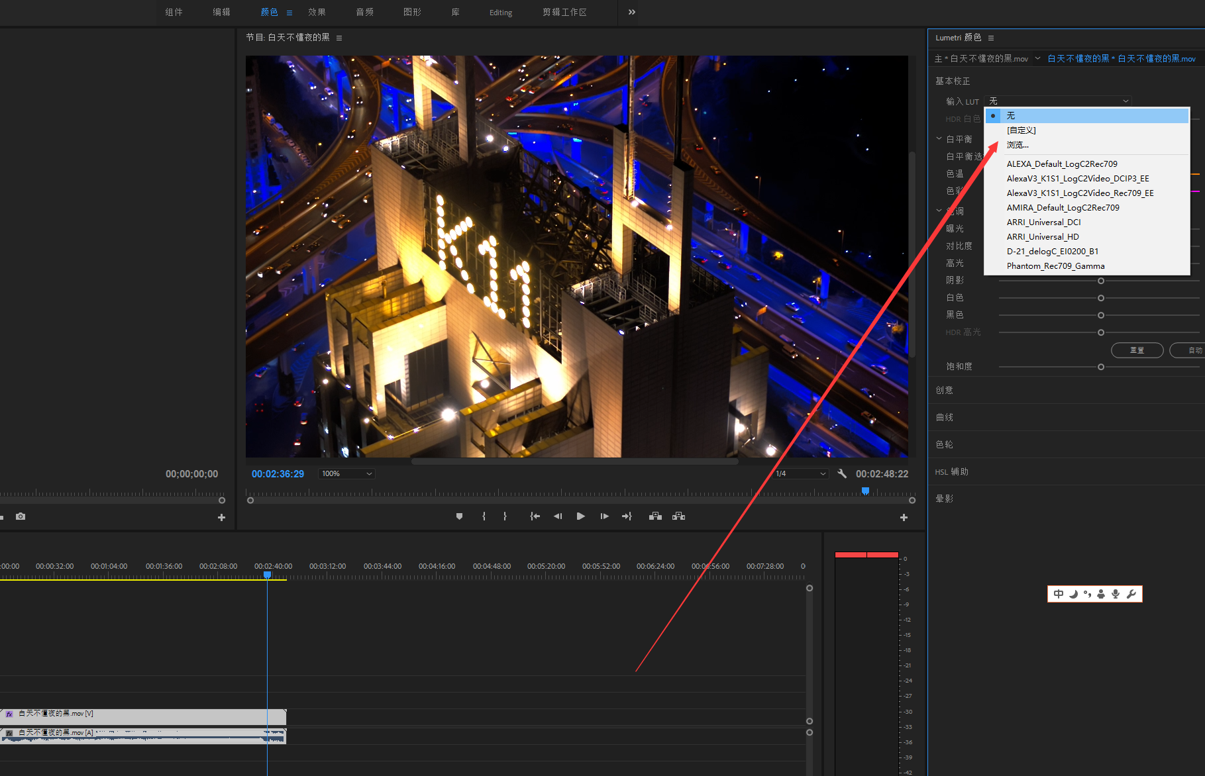Click the 饱和度 saturation slider handle
This screenshot has width=1205, height=776.
1101,367
